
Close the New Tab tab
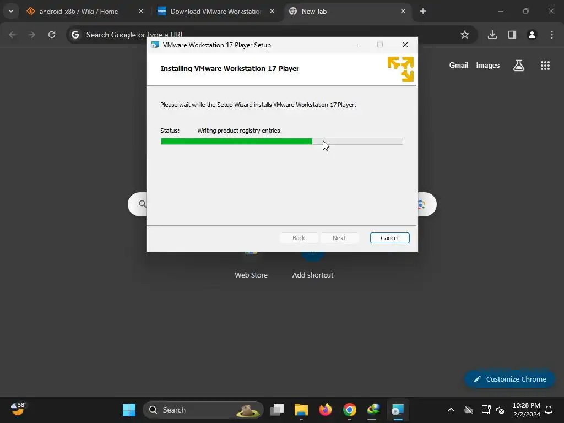403,12
